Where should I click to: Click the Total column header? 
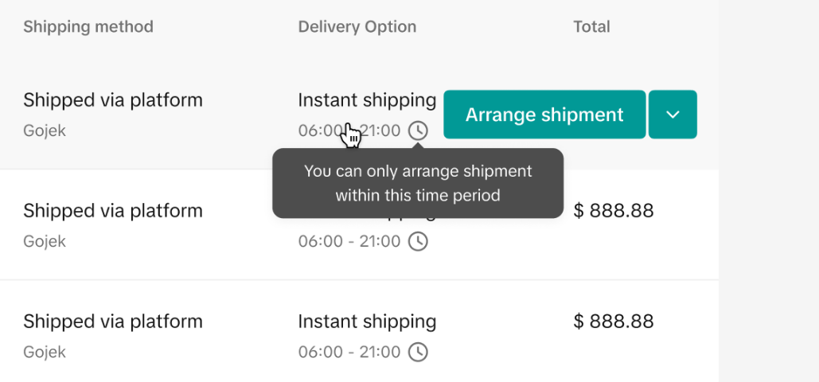pyautogui.click(x=591, y=27)
